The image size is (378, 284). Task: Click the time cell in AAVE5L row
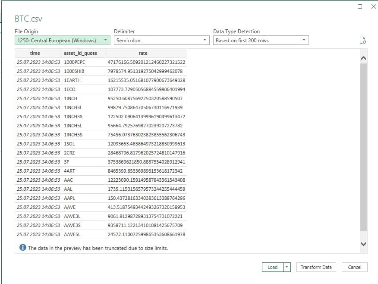38,234
